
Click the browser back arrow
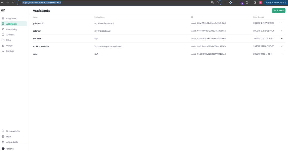[x=2, y=3]
